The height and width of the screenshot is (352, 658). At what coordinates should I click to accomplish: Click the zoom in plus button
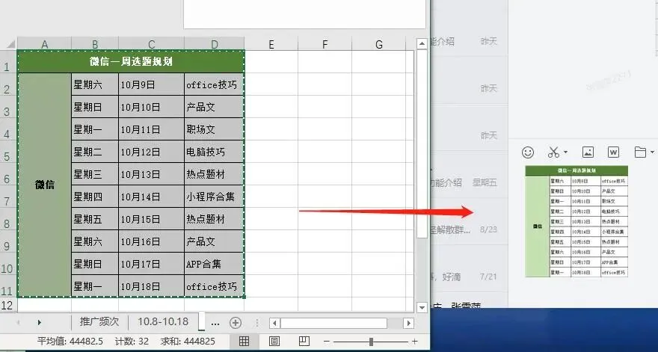414,342
